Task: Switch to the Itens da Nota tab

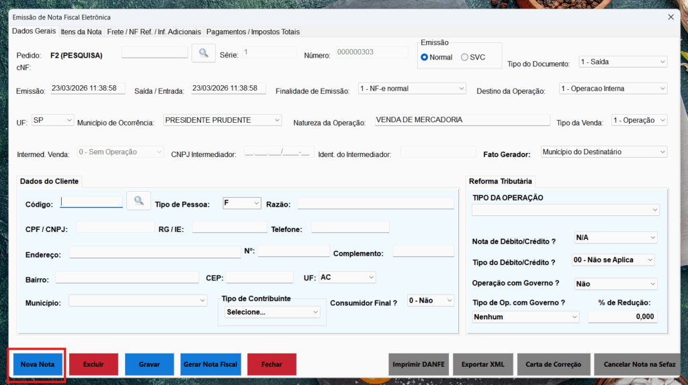Action: point(81,32)
